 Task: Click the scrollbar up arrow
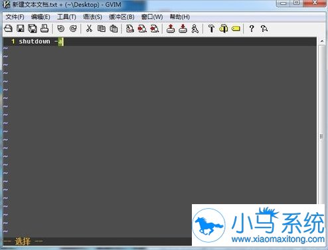click(322, 41)
